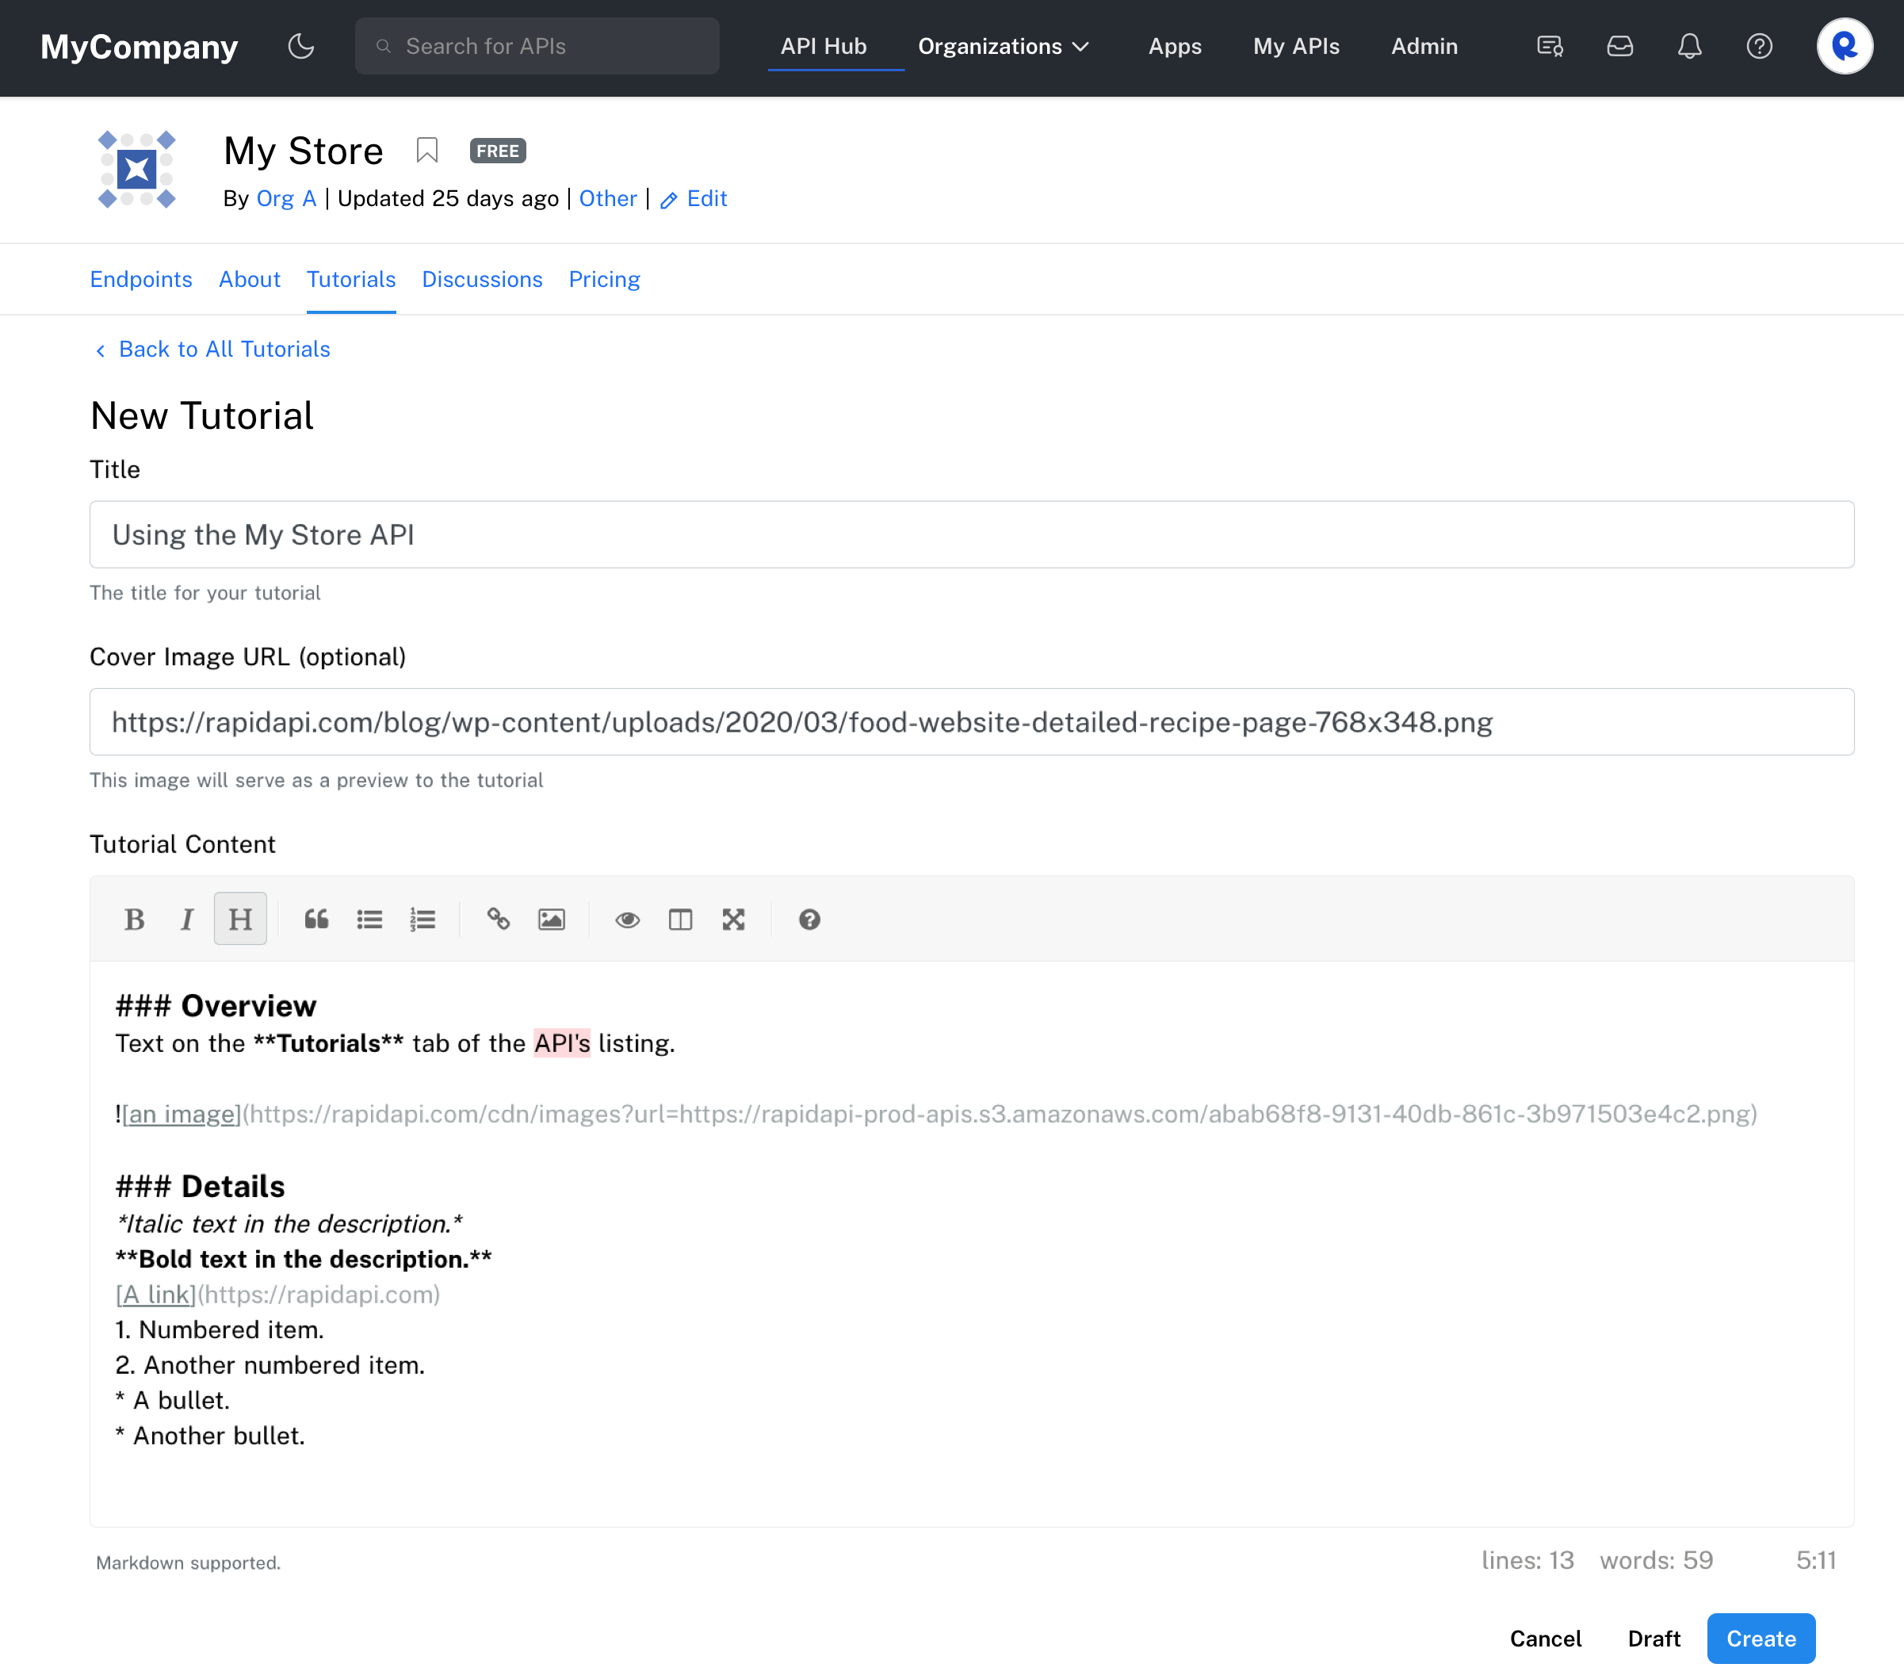This screenshot has width=1904, height=1679.
Task: Bookmark the My Store API
Action: (426, 150)
